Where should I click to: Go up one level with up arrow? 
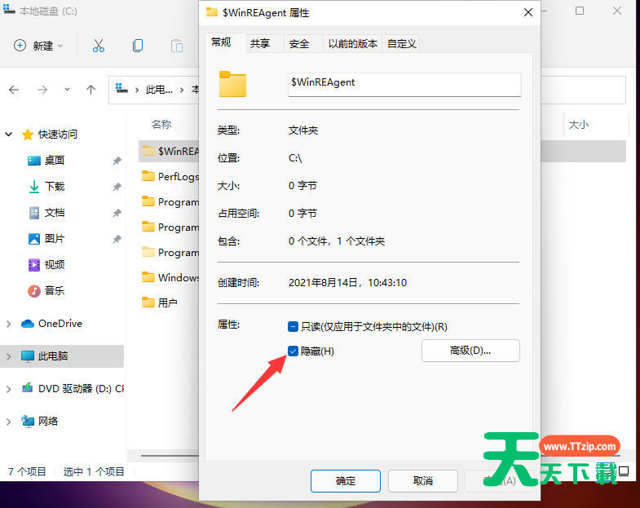pyautogui.click(x=91, y=90)
